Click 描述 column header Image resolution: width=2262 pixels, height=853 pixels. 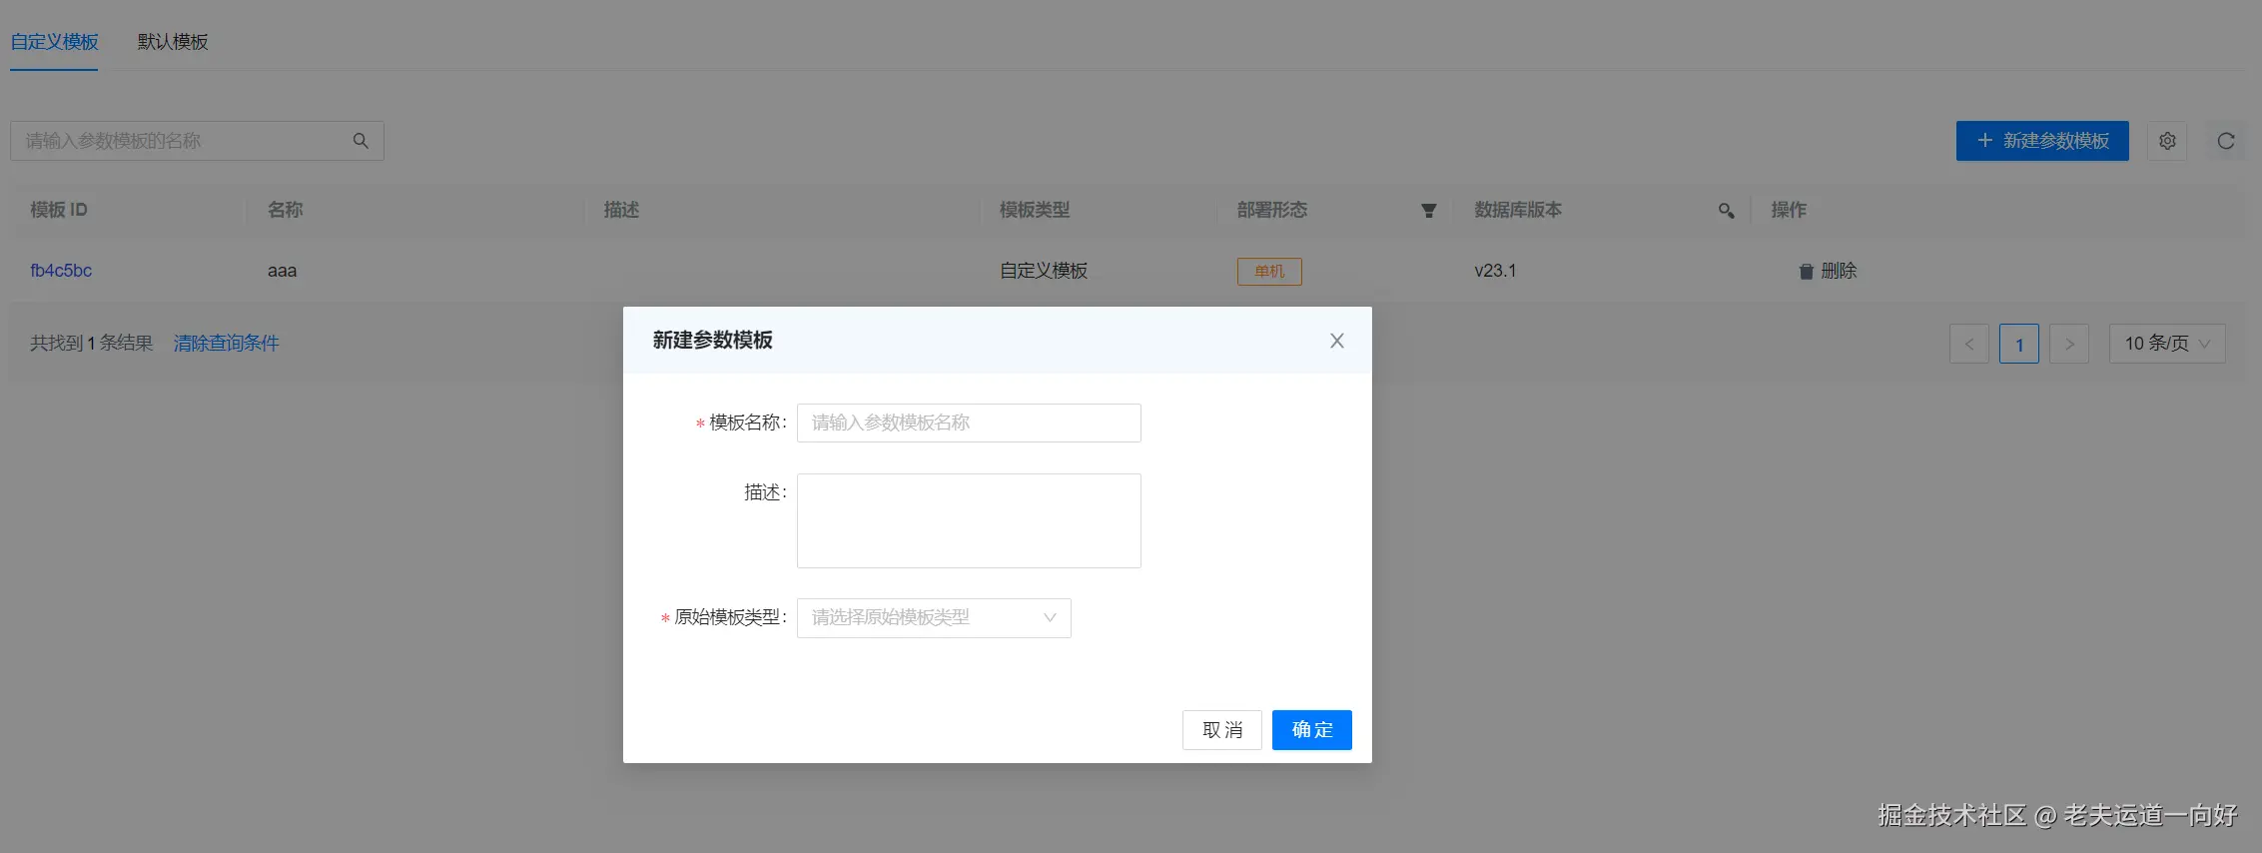click(x=621, y=210)
